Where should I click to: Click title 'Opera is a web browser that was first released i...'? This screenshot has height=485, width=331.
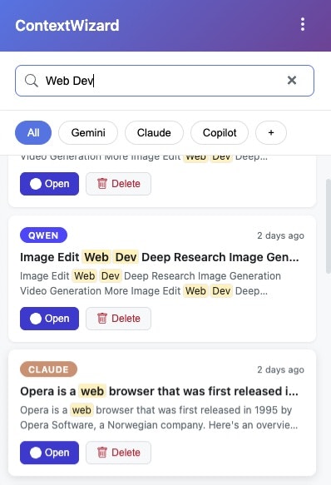point(160,391)
